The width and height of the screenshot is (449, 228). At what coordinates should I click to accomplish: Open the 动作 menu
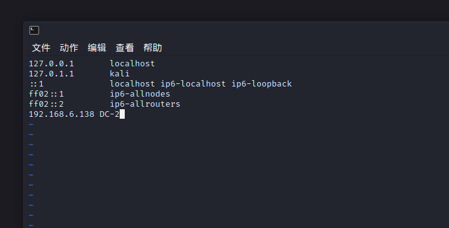click(69, 48)
